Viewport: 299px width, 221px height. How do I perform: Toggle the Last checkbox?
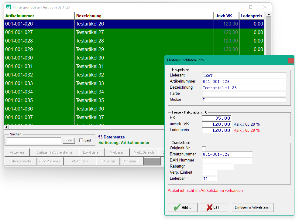[x=81, y=141]
